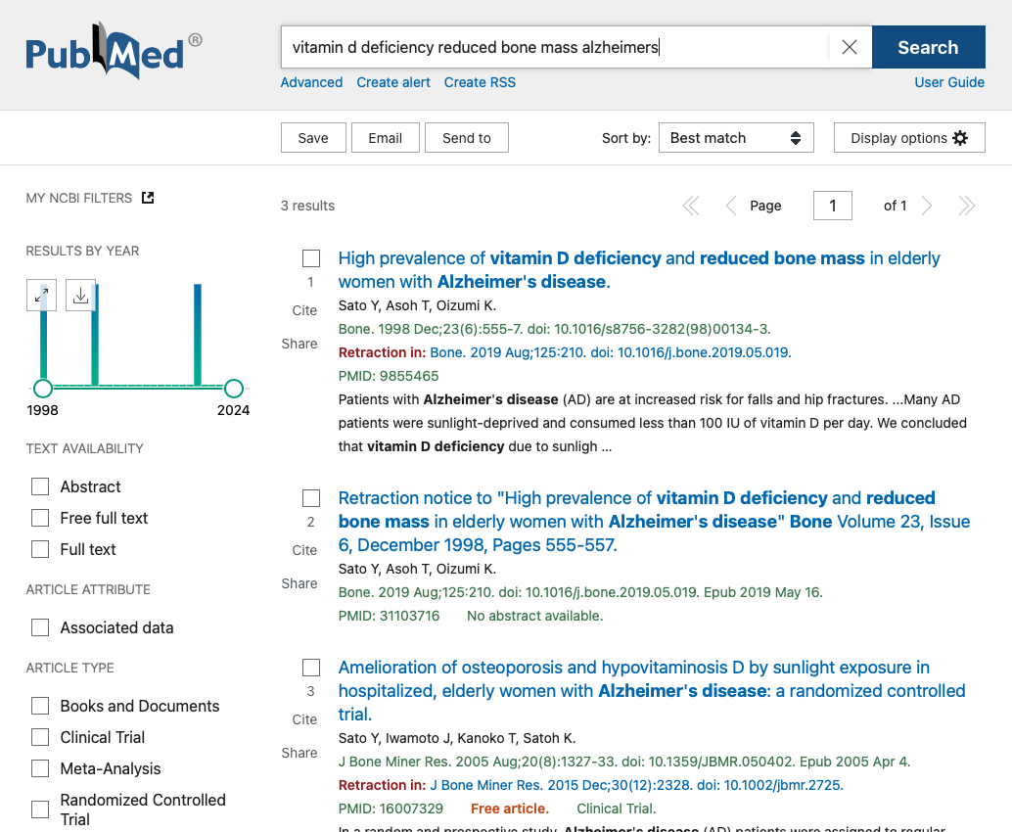This screenshot has width=1012, height=832.
Task: Open the Sort by Best match dropdown
Action: click(x=735, y=137)
